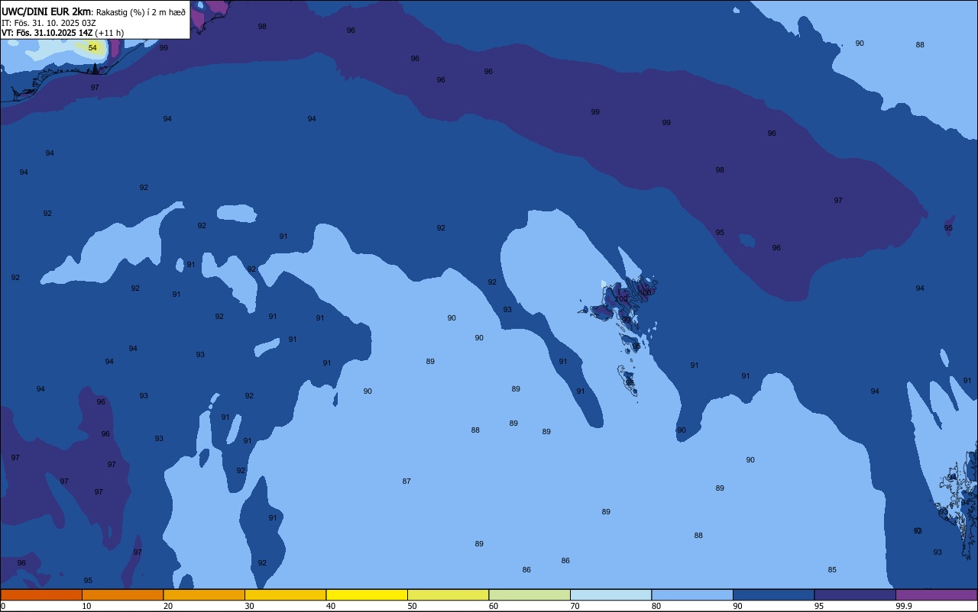Click the humidity value 54 on the map
Image resolution: width=978 pixels, height=612 pixels.
tap(92, 47)
